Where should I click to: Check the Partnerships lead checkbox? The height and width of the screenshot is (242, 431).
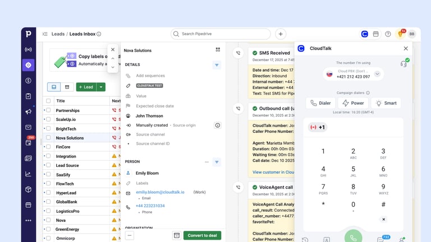coord(48,110)
